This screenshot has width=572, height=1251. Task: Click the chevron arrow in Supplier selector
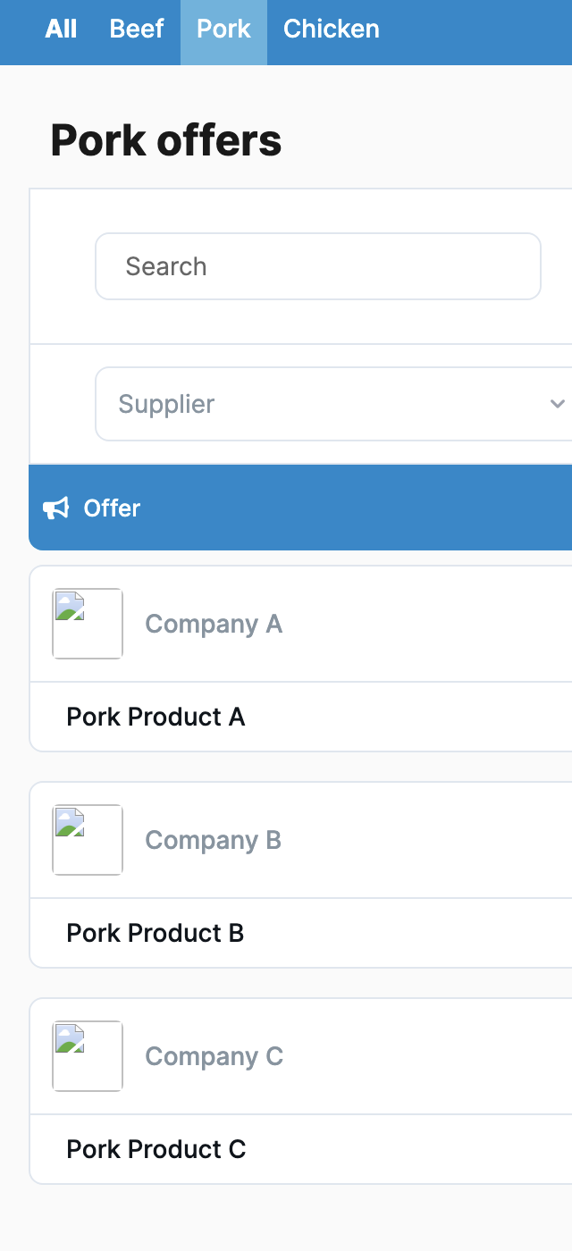pyautogui.click(x=557, y=404)
